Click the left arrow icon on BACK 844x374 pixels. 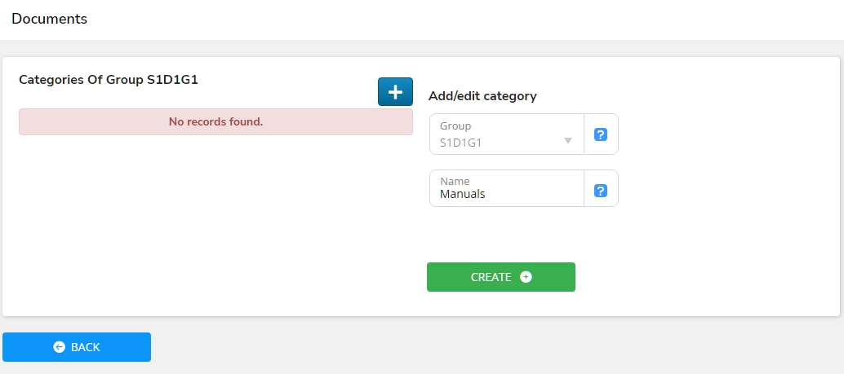tap(59, 347)
